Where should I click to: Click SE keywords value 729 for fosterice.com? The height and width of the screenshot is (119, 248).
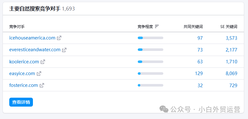click(233, 86)
